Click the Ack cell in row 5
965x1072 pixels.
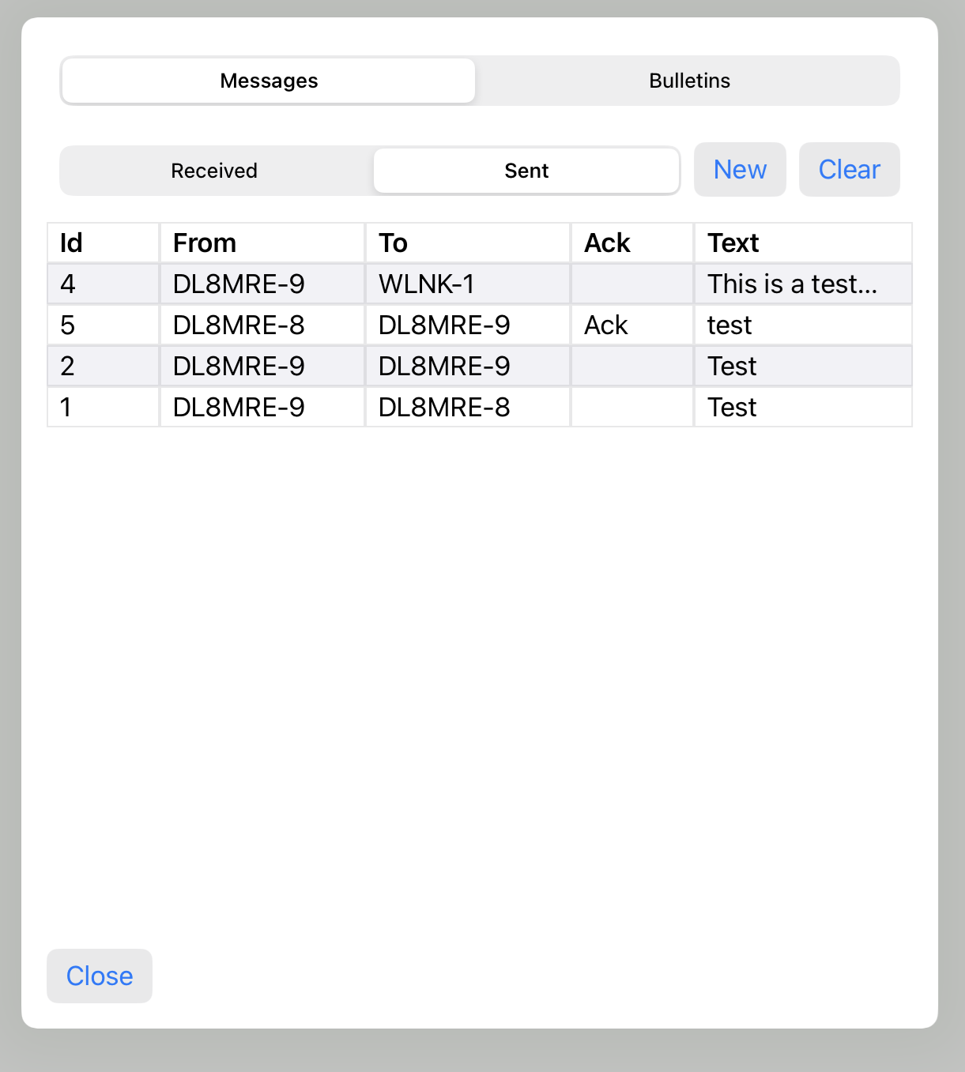tap(606, 325)
